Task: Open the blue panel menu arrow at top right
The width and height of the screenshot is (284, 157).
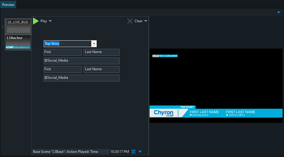Action: tap(279, 12)
